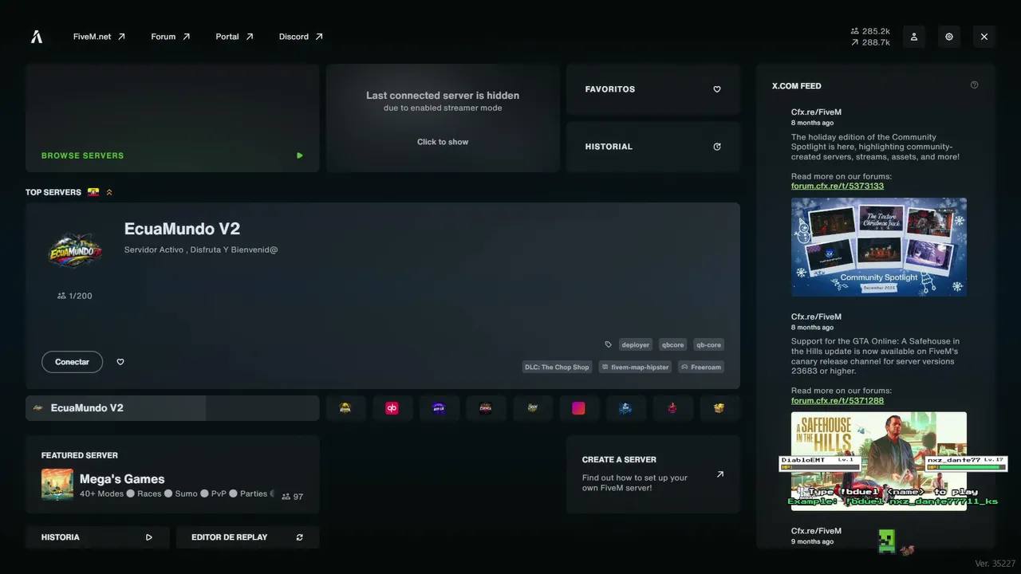Image resolution: width=1021 pixels, height=574 pixels.
Task: Select the pink QB logo server icon
Action: [392, 408]
